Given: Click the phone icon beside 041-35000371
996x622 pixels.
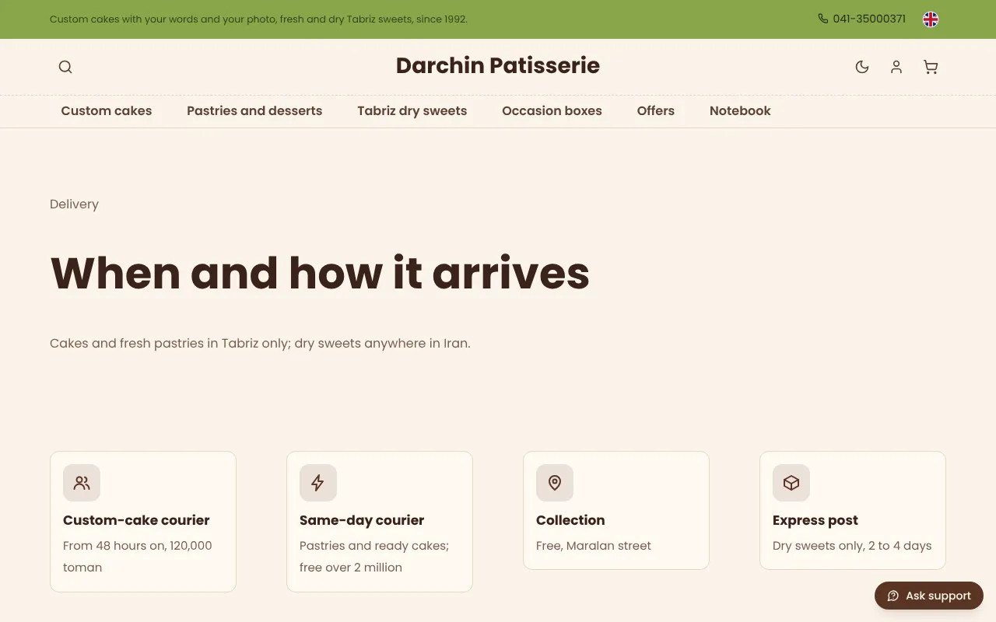Looking at the screenshot, I should (x=823, y=19).
